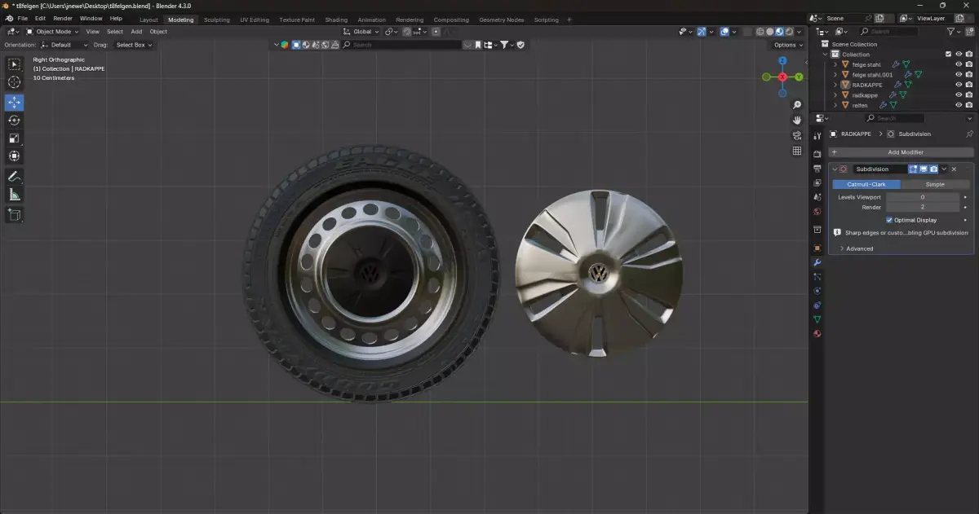Screen dimensions: 979x514
Task: Open the Edit menu
Action: (40, 19)
